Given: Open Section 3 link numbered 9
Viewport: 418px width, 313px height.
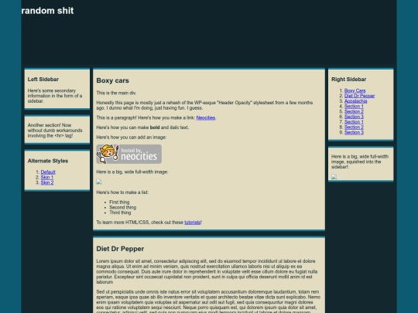Looking at the screenshot, I should coord(354,133).
